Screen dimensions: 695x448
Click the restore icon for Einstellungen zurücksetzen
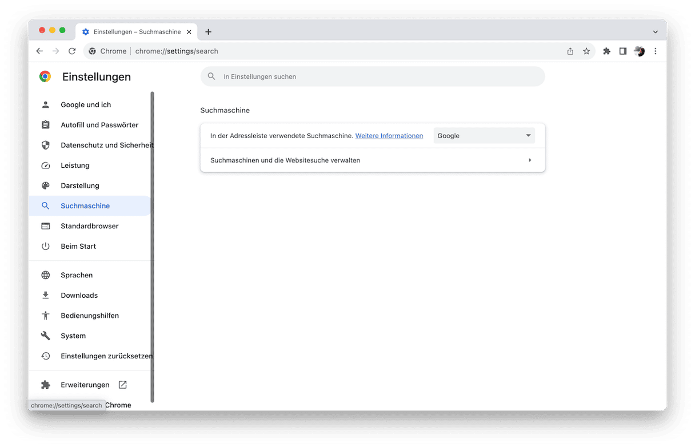[x=46, y=356]
